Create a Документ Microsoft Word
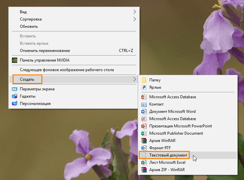The image size is (244, 180). point(188,112)
